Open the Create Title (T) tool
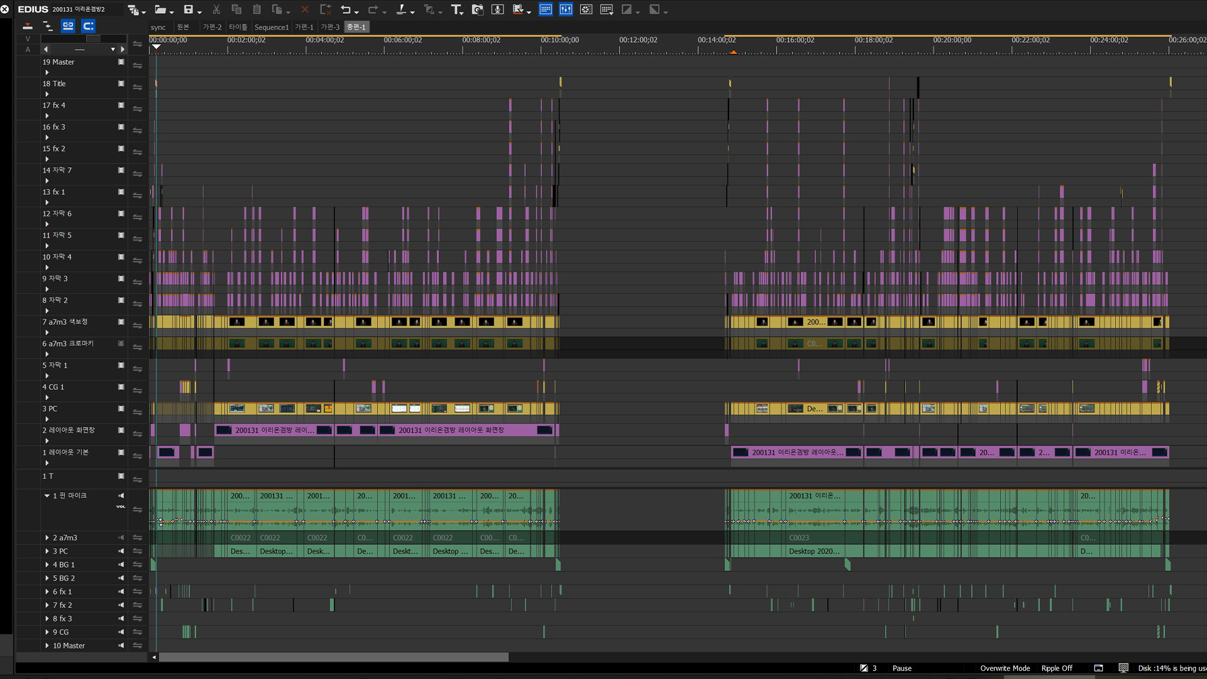This screenshot has height=679, width=1207. coord(456,9)
